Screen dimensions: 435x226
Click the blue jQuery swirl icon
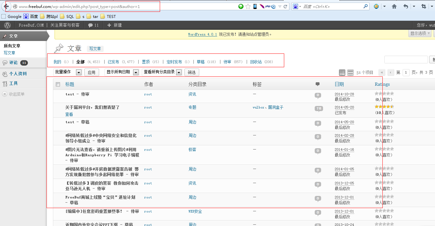pos(274,6)
